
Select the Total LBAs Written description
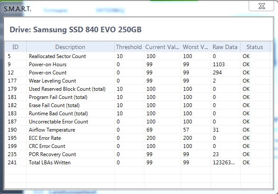click(x=50, y=163)
